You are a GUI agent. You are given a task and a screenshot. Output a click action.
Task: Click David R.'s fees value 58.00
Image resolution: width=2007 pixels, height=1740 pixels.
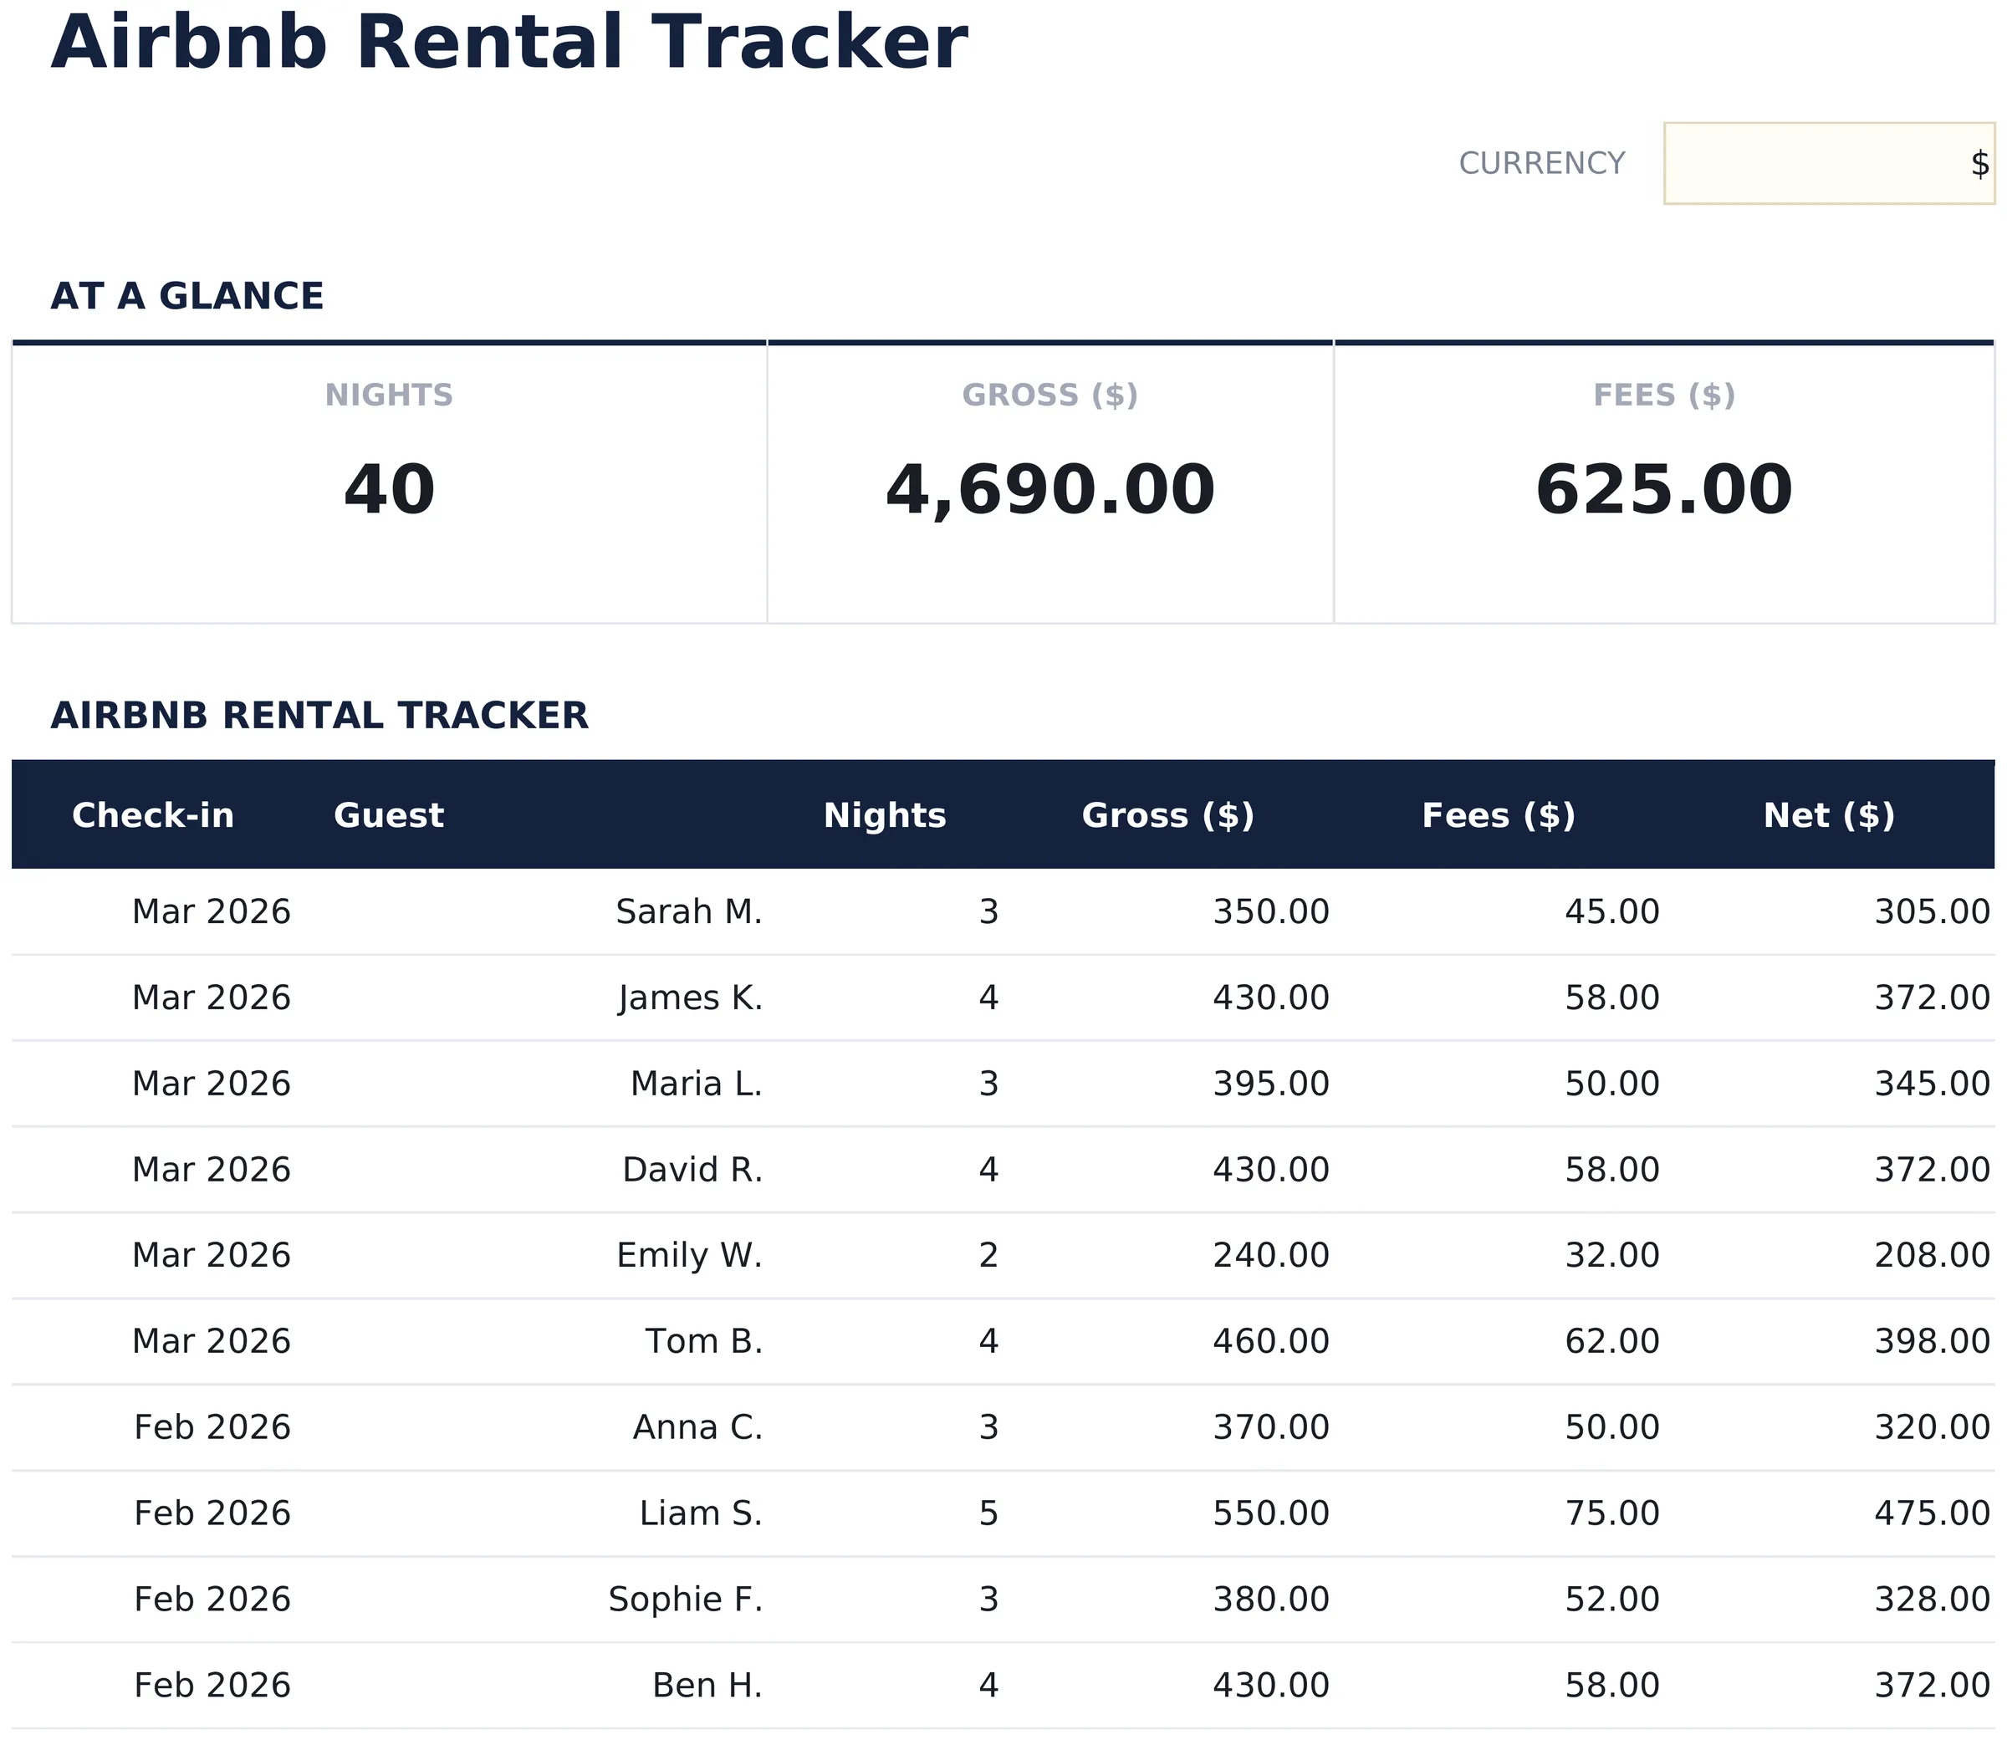tap(1611, 1170)
